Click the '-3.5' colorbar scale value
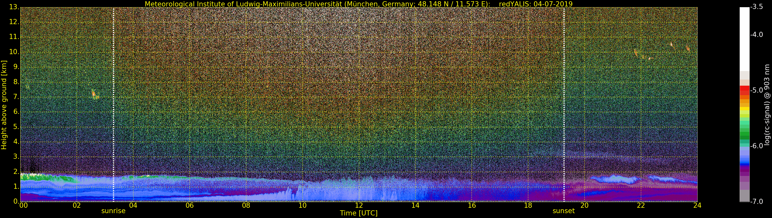This screenshot has width=772, height=218. [756, 7]
